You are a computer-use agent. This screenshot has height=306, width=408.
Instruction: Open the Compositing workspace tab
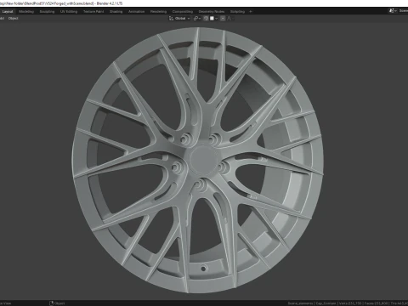pos(183,12)
